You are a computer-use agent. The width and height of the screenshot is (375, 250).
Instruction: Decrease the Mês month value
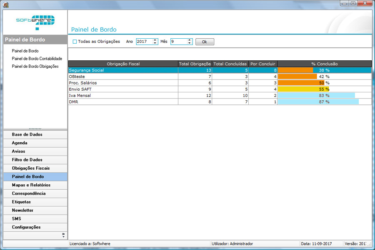click(x=190, y=43)
